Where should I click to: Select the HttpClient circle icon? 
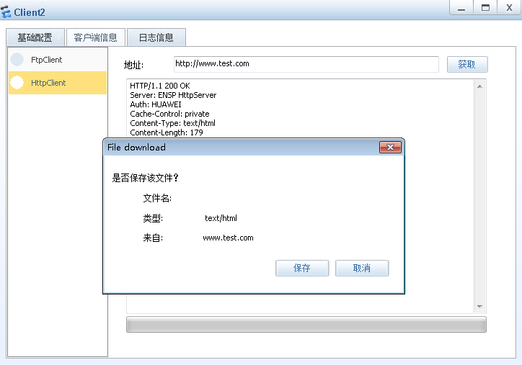(x=17, y=83)
